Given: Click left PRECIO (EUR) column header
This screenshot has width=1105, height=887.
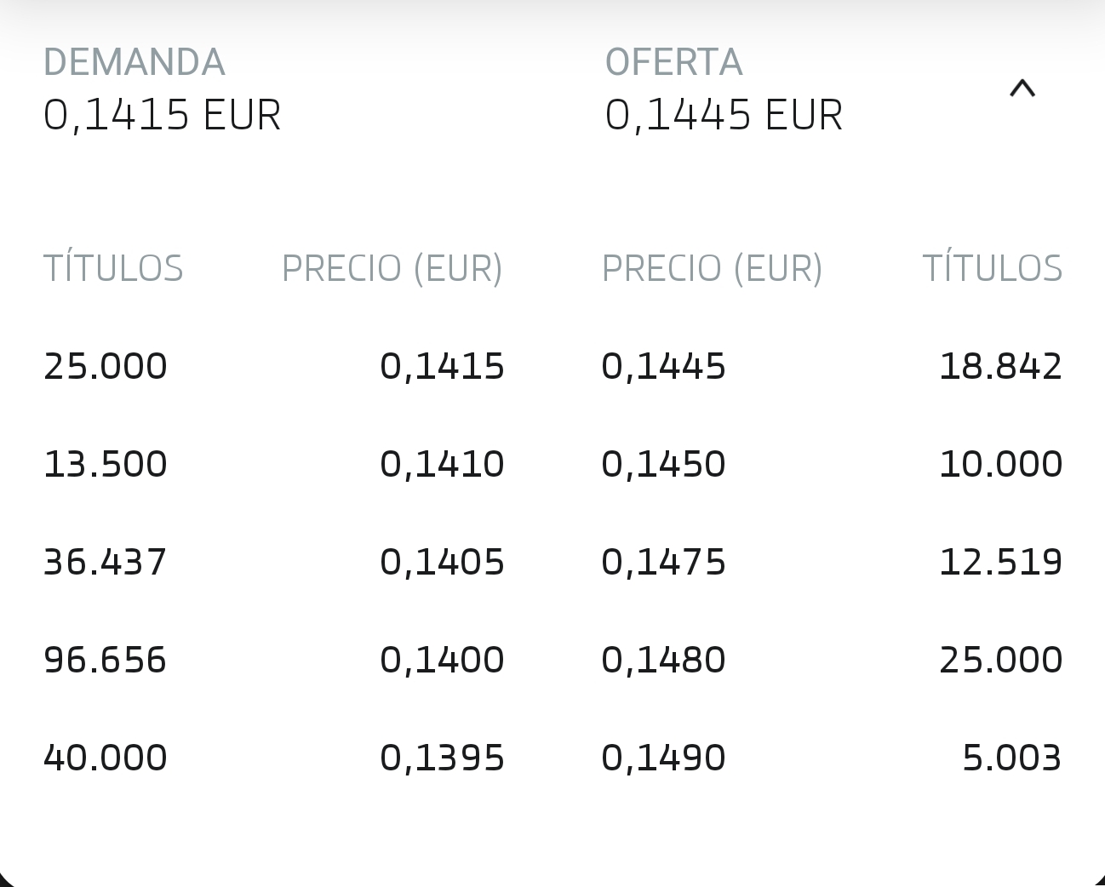Looking at the screenshot, I should point(392,267).
